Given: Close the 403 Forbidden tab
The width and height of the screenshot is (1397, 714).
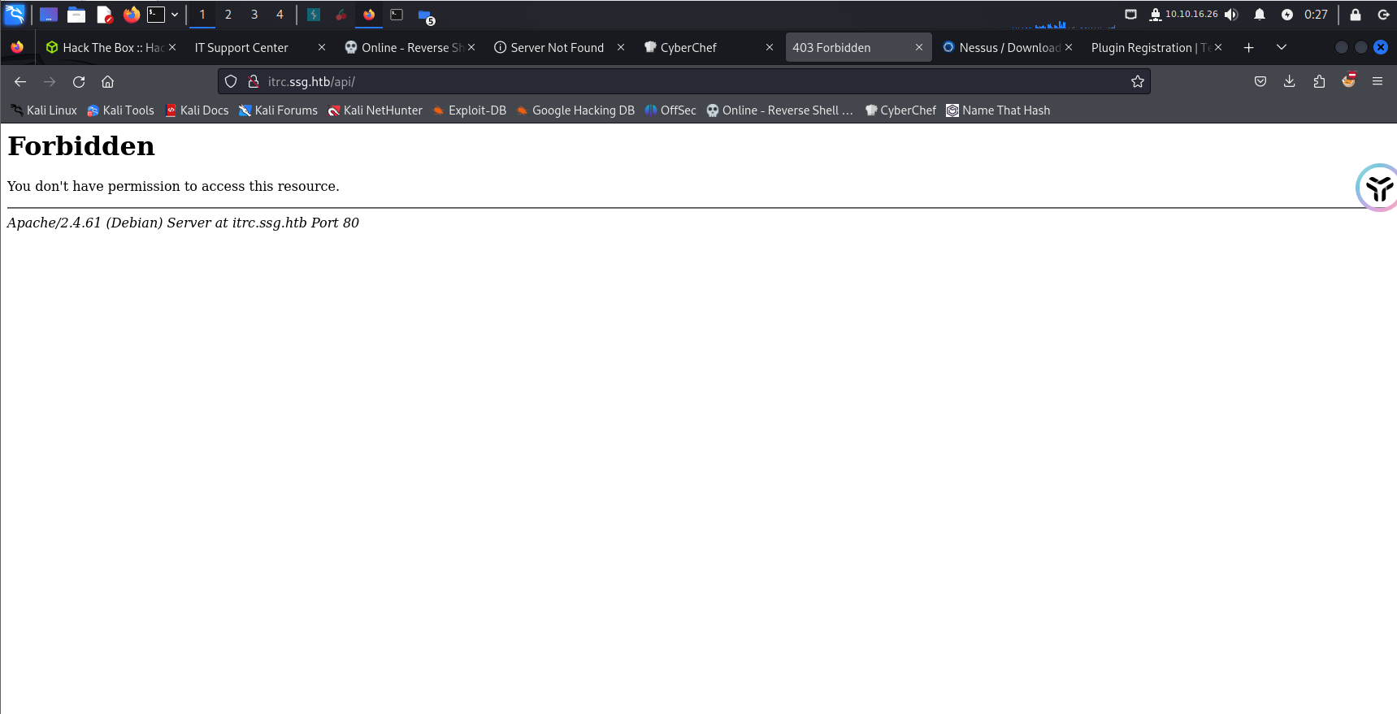Looking at the screenshot, I should (919, 48).
